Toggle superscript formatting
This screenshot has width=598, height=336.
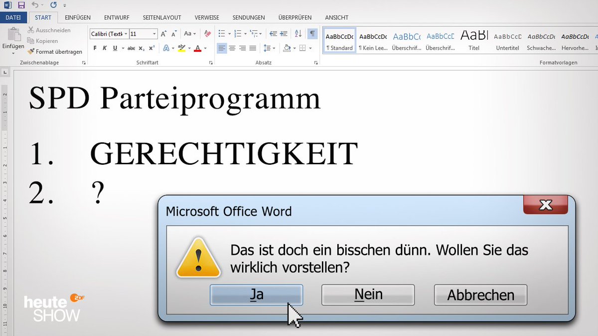151,48
